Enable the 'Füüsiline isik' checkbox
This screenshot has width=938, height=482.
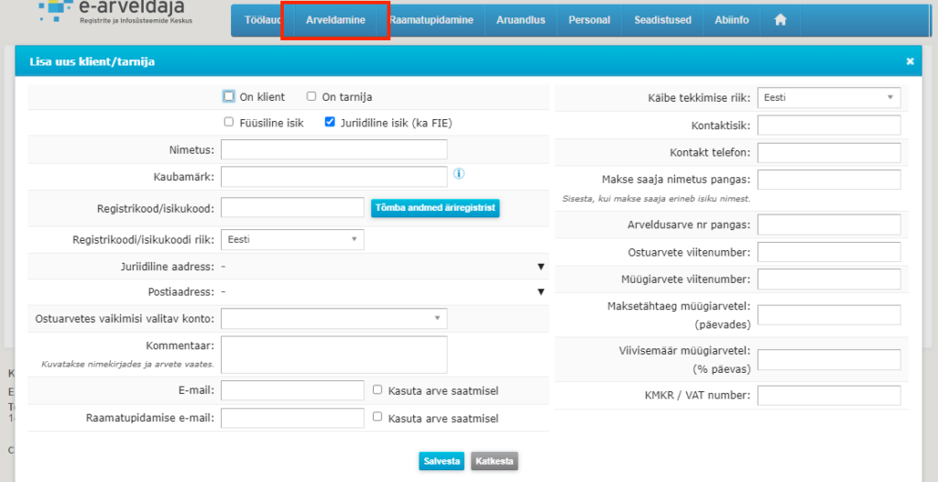[x=229, y=122]
